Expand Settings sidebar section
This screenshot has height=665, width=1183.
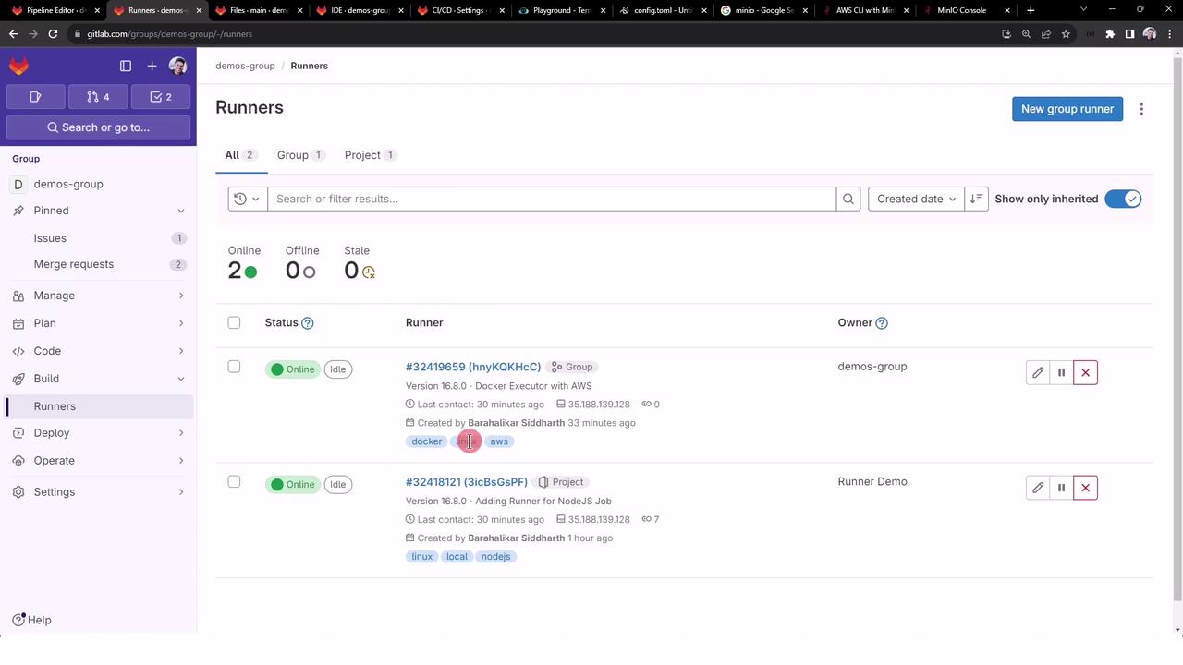coord(98,492)
